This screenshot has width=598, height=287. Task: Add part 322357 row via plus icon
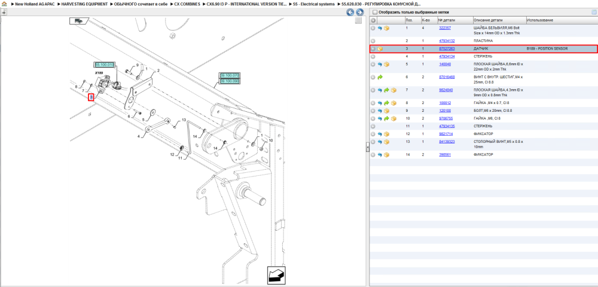point(373,28)
